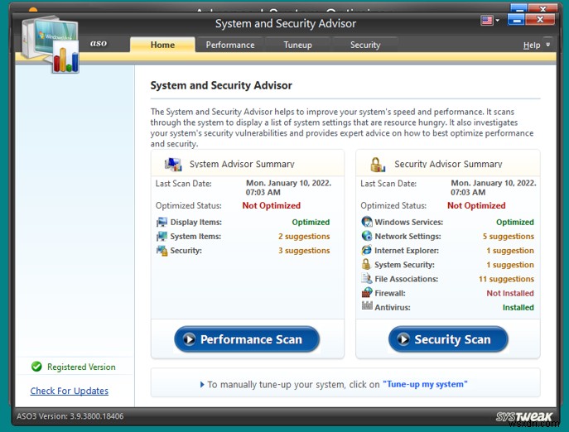Click the Antivirus icon

click(x=367, y=307)
